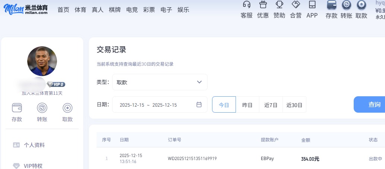Click the EBPay account cell
This screenshot has height=169, width=385.
267,159
